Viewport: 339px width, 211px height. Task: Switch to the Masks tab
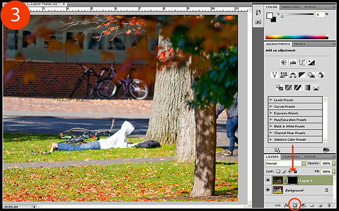pyautogui.click(x=299, y=44)
